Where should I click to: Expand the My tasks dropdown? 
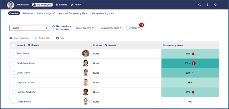(134, 28)
